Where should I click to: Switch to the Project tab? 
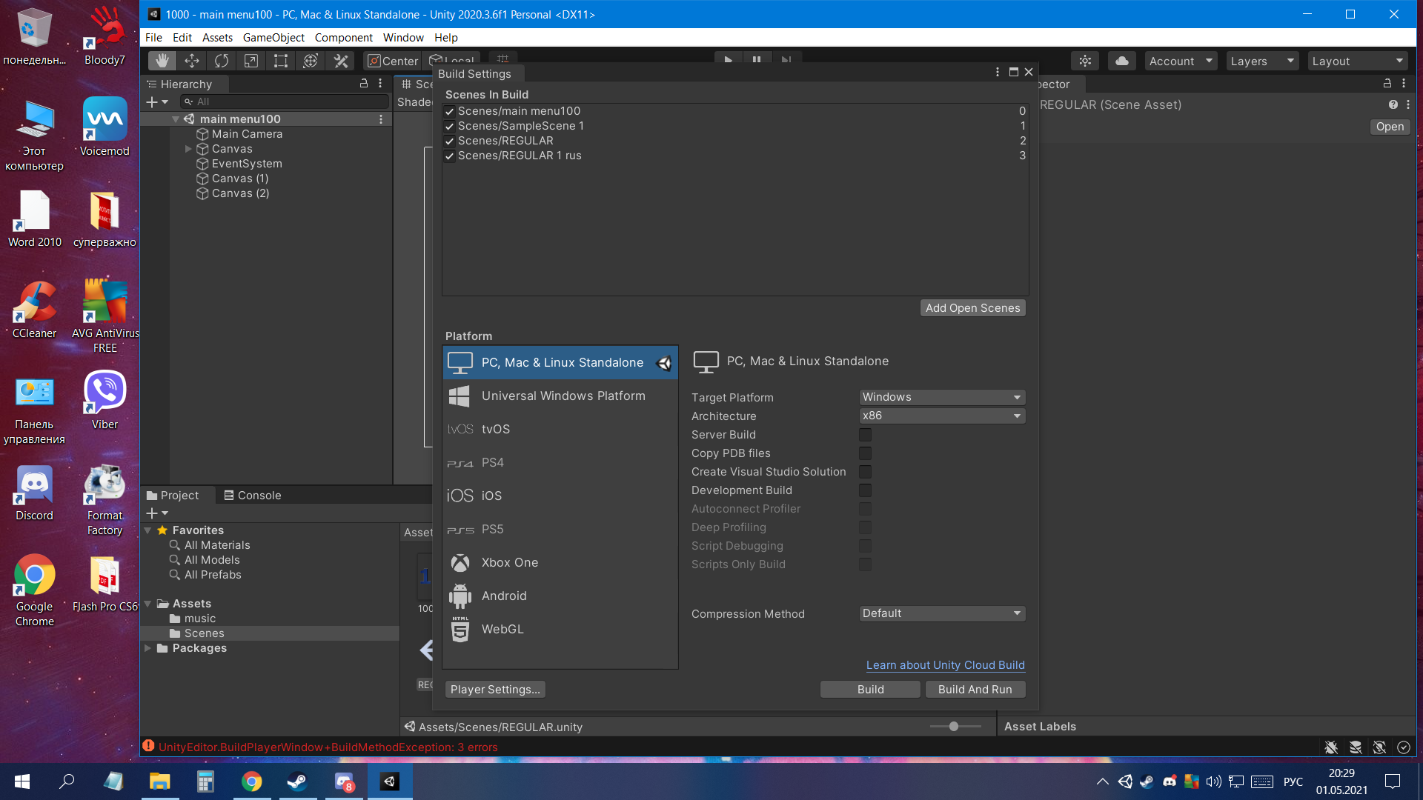(173, 496)
